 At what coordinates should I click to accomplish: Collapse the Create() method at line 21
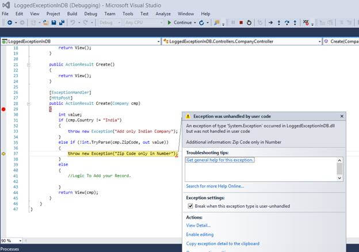[29, 64]
